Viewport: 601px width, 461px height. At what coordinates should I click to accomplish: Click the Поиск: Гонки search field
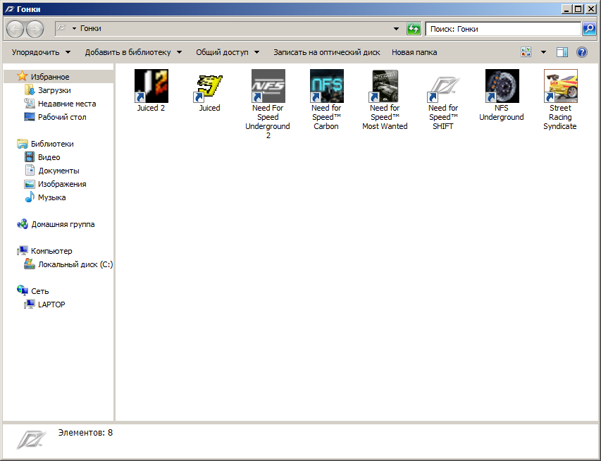[x=503, y=29]
